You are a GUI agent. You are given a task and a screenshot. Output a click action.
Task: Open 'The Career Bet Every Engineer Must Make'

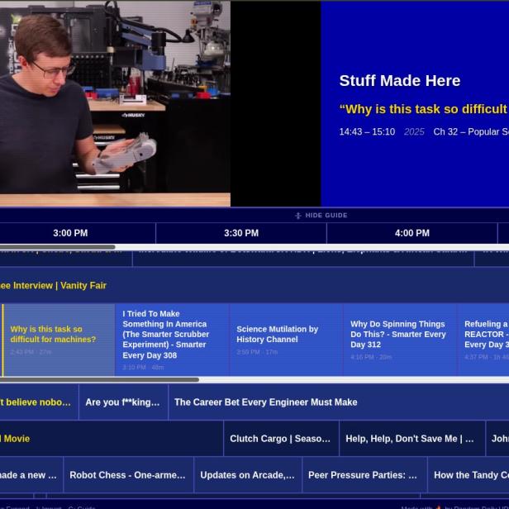339,402
